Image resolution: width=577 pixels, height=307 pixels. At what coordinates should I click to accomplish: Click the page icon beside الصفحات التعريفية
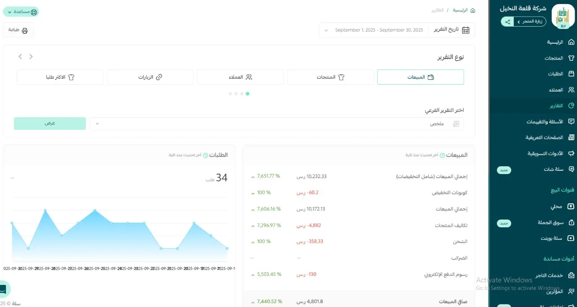(x=571, y=137)
